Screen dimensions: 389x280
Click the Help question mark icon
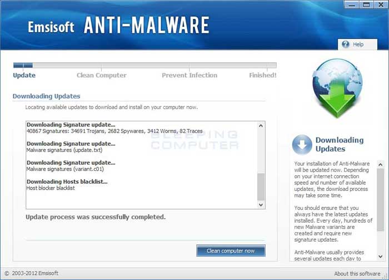pos(345,45)
